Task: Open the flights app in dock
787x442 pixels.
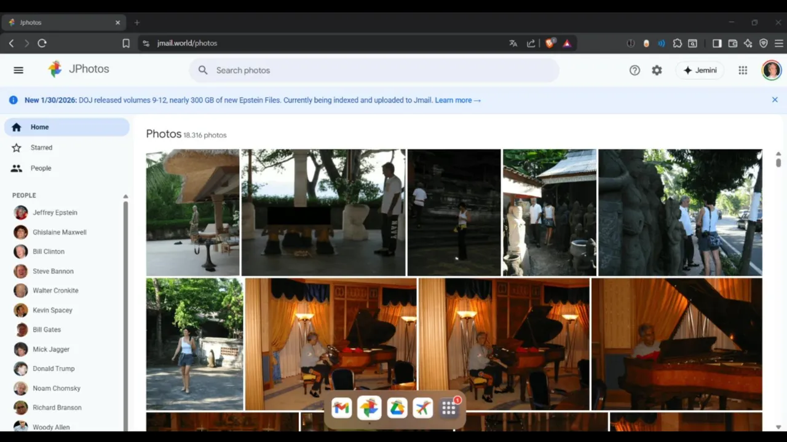Action: pos(423,408)
